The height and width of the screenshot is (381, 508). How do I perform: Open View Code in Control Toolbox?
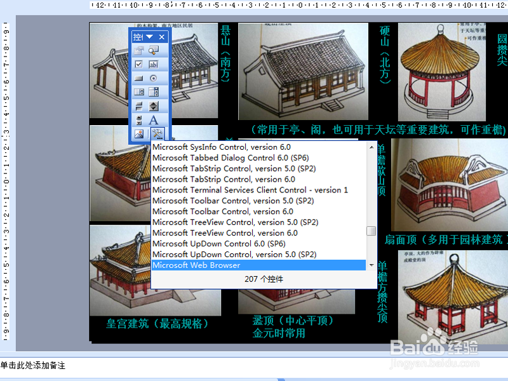click(x=154, y=50)
